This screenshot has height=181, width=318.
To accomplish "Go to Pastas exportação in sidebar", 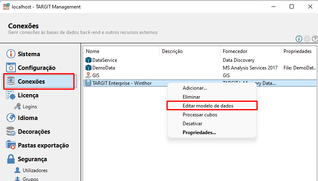I will tap(43, 145).
